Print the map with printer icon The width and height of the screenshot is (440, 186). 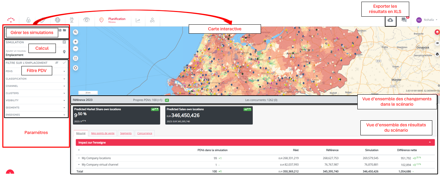coord(437,54)
